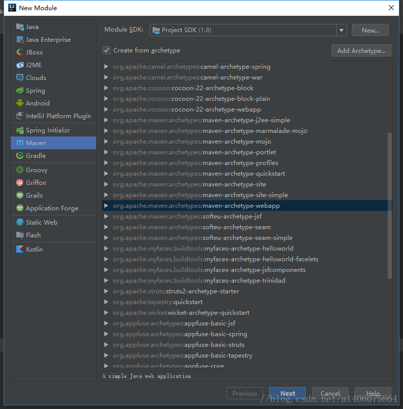This screenshot has width=403, height=409.
Task: Click the archetype list vertical scrollbar
Action: (390, 206)
